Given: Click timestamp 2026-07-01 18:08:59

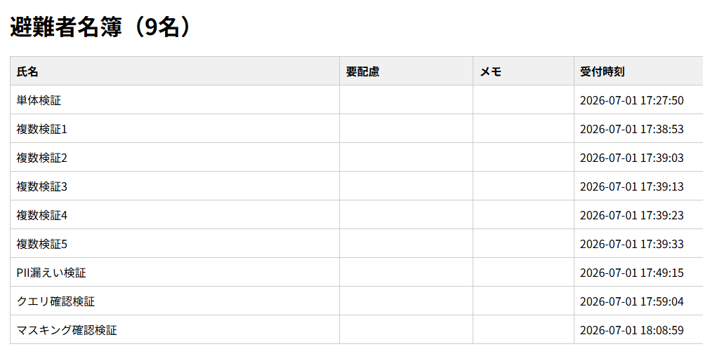Looking at the screenshot, I should (631, 330).
